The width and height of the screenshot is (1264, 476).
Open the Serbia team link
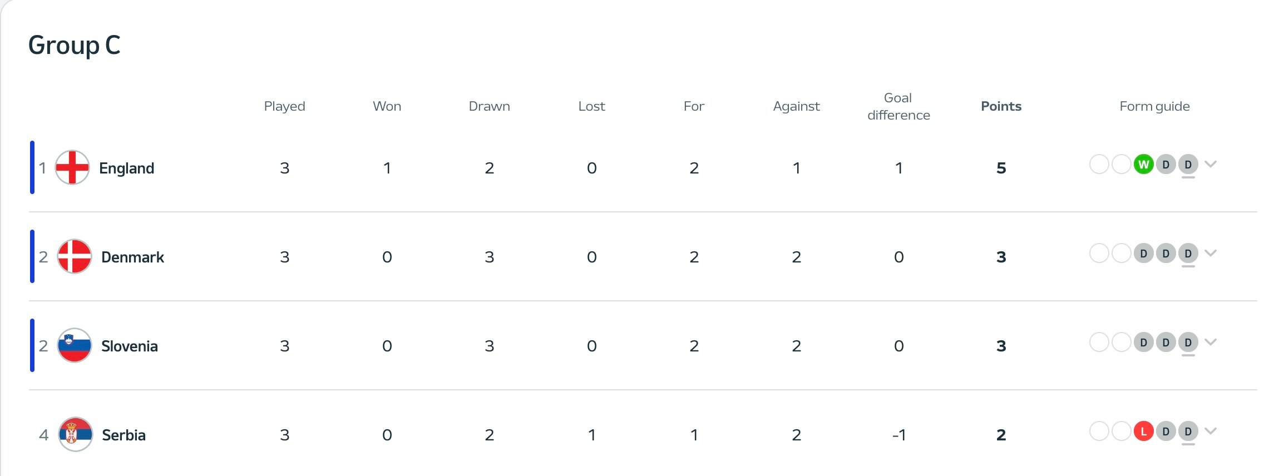(x=124, y=435)
